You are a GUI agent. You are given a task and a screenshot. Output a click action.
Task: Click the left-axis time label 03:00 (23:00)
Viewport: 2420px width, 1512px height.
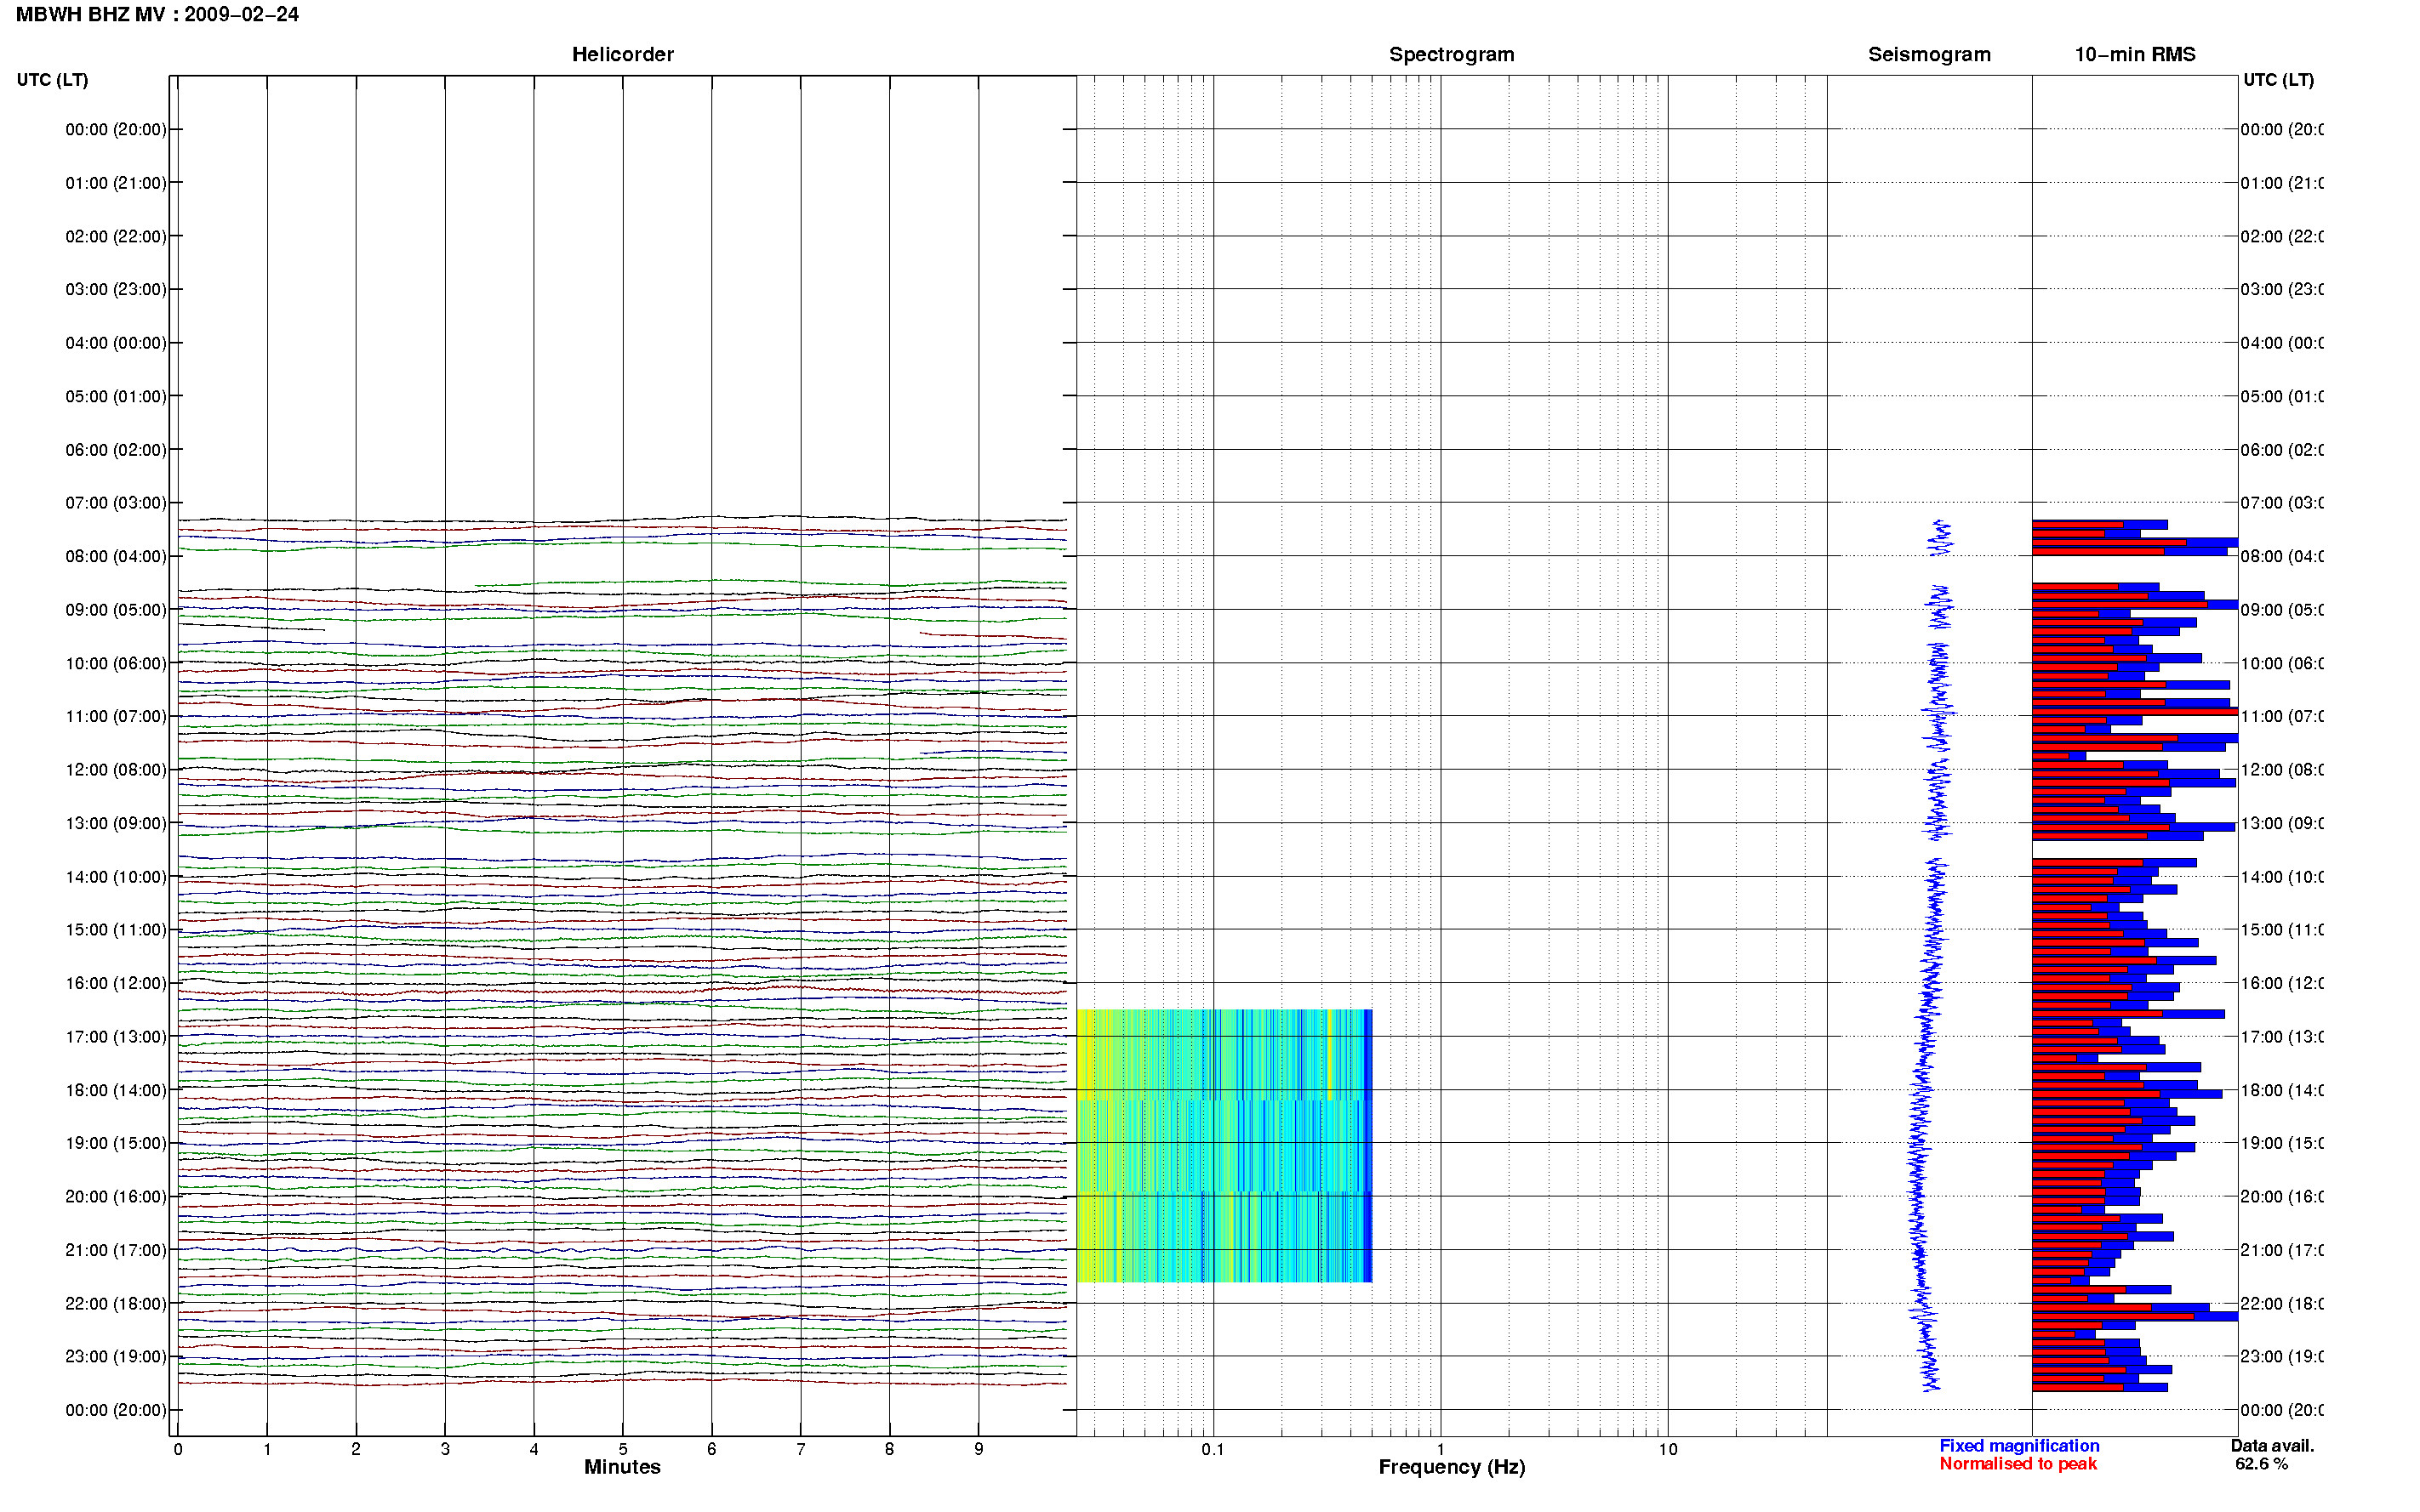[116, 289]
